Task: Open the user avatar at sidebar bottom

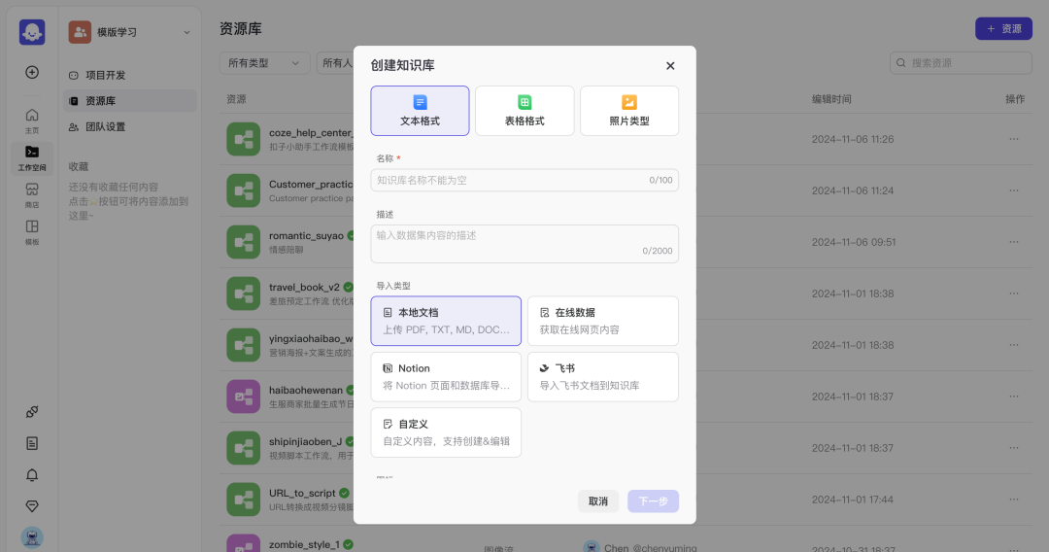Action: click(x=32, y=537)
